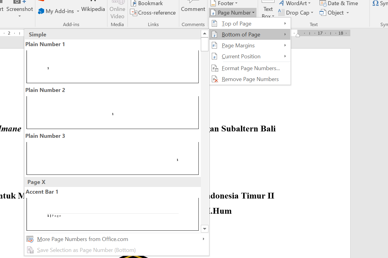
Task: Click the gallery scrollbar down arrow
Action: (x=204, y=229)
